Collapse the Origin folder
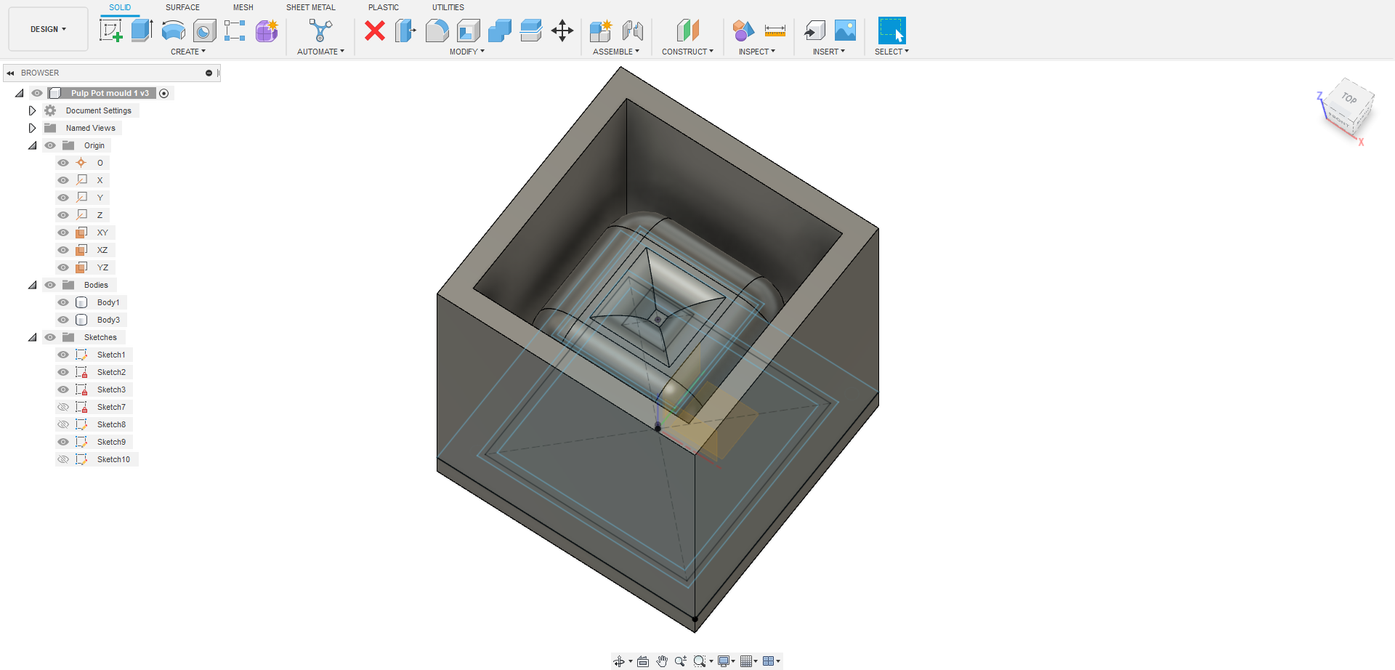This screenshot has height=670, width=1395. [x=32, y=145]
